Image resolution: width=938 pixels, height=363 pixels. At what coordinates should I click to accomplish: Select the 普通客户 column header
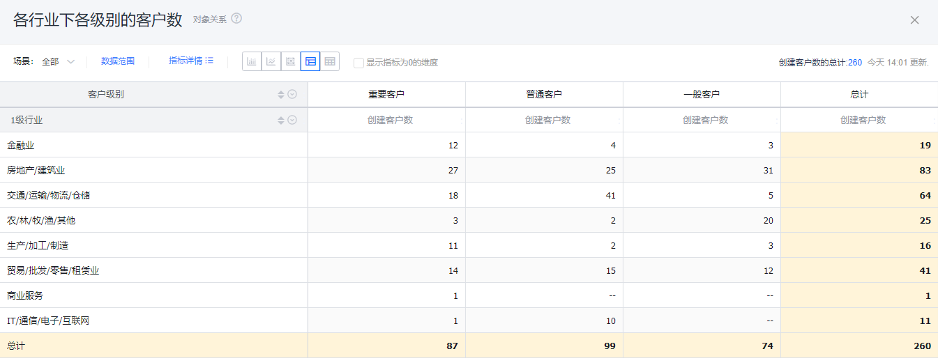[x=544, y=95]
